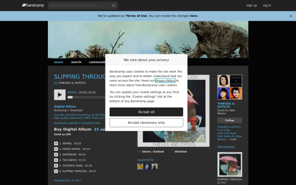Screen dimensions: 296x185
Task: Switch to the community tab
Action: [x=97, y=62]
